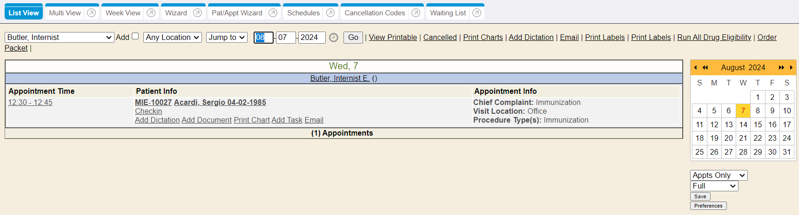
Task: Switch to the Cancellation Codes tab
Action: (375, 13)
